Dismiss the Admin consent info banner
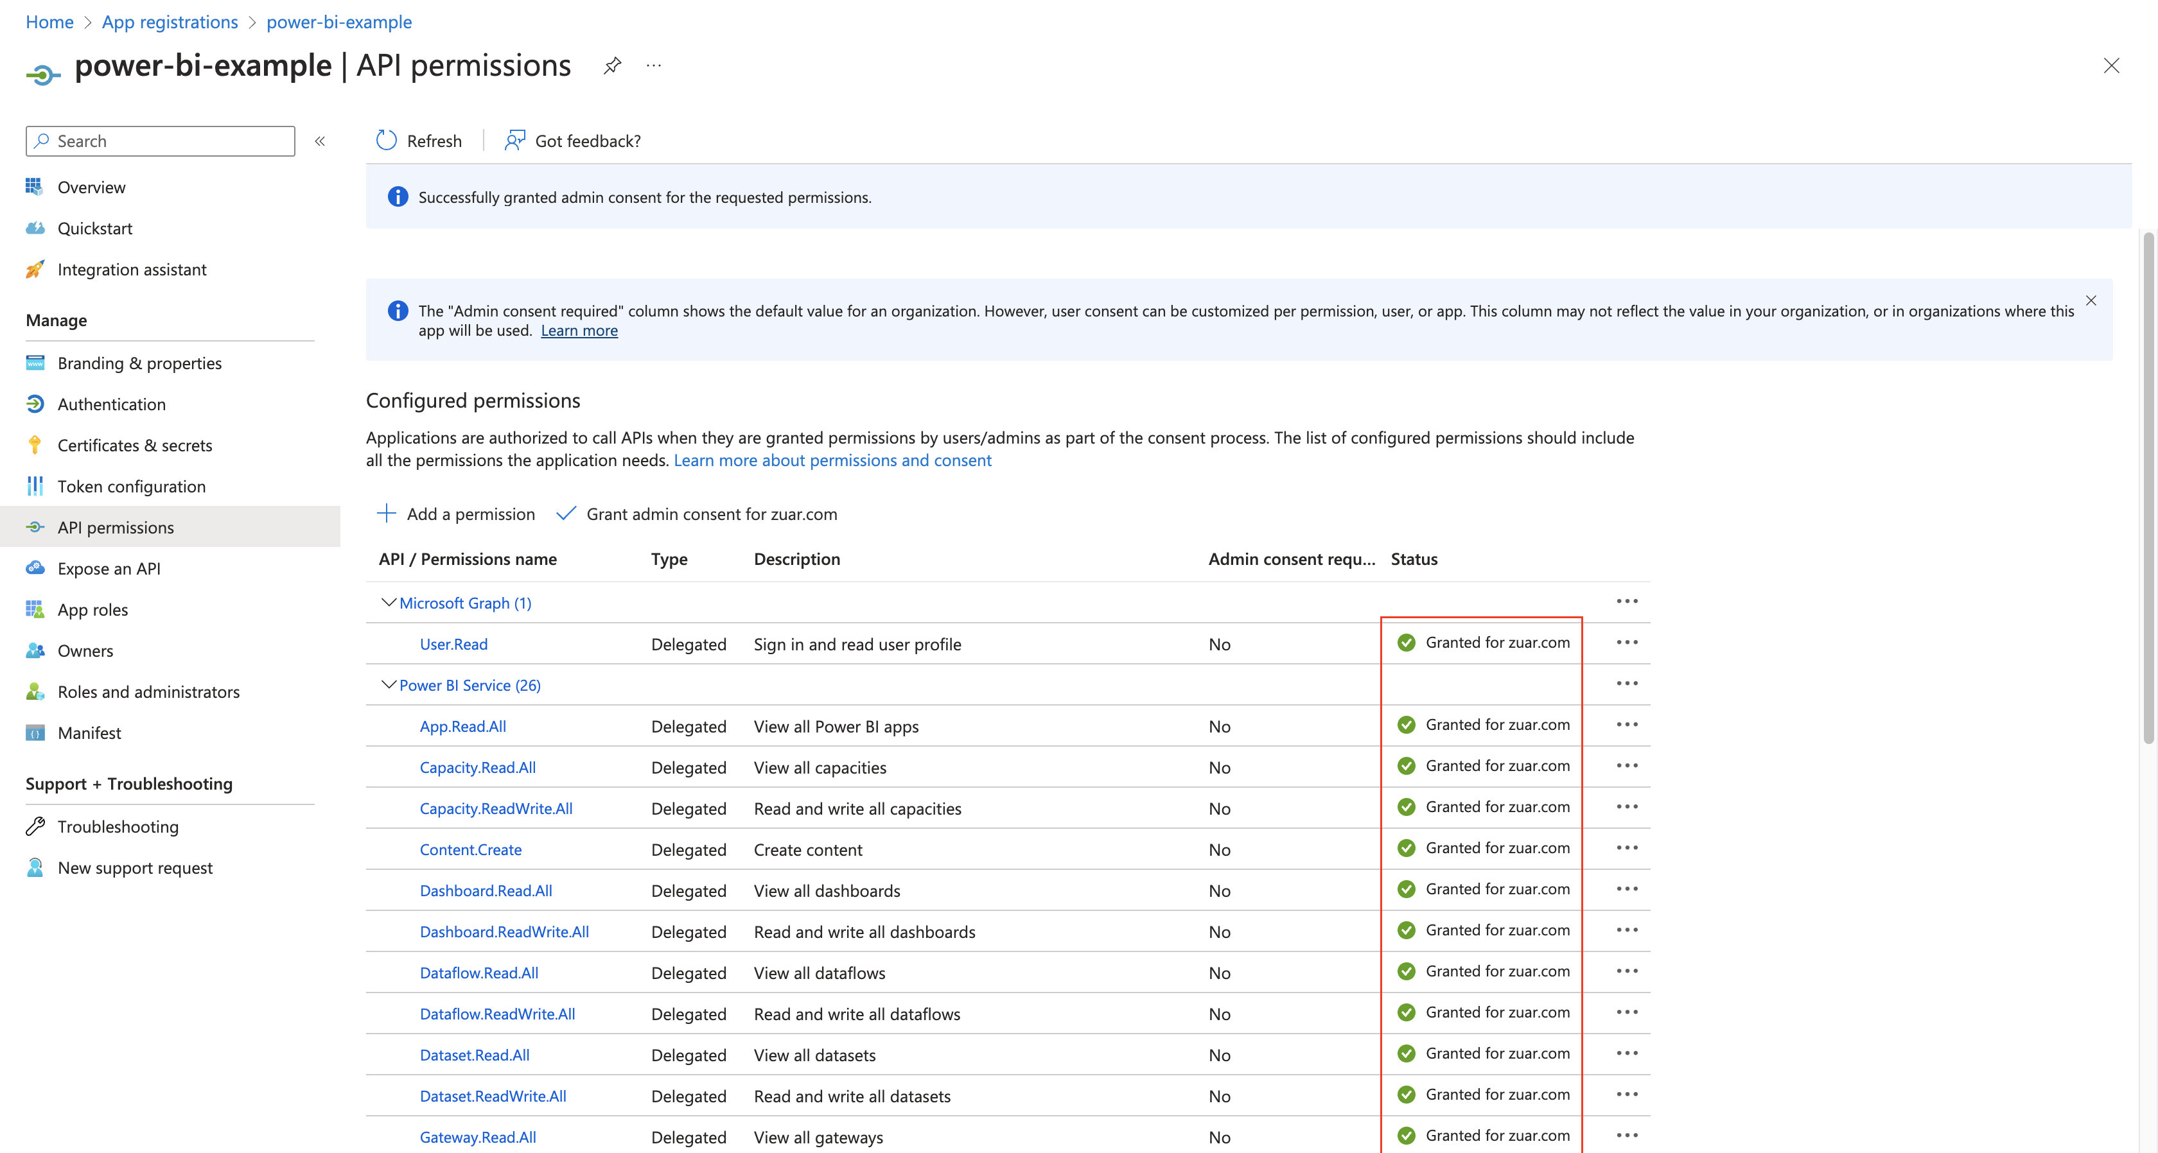 click(x=2091, y=300)
